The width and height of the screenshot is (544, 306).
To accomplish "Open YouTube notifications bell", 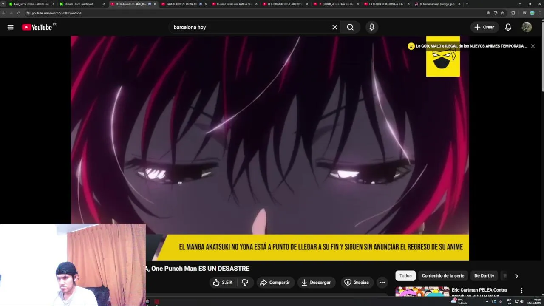I will pos(508,27).
